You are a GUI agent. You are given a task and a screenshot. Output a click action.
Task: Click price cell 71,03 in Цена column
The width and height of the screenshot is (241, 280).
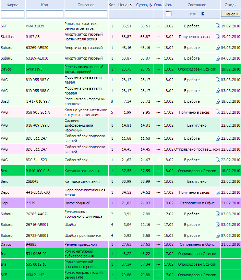126,203
